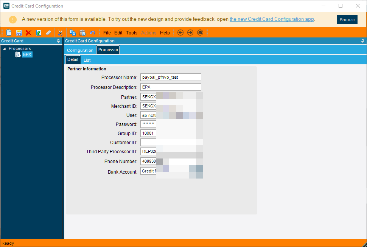The height and width of the screenshot is (247, 367).
Task: Select the List sub-tab
Action: (x=87, y=60)
